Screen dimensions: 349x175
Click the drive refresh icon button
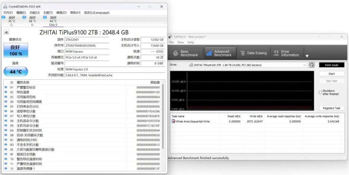click(x=312, y=65)
